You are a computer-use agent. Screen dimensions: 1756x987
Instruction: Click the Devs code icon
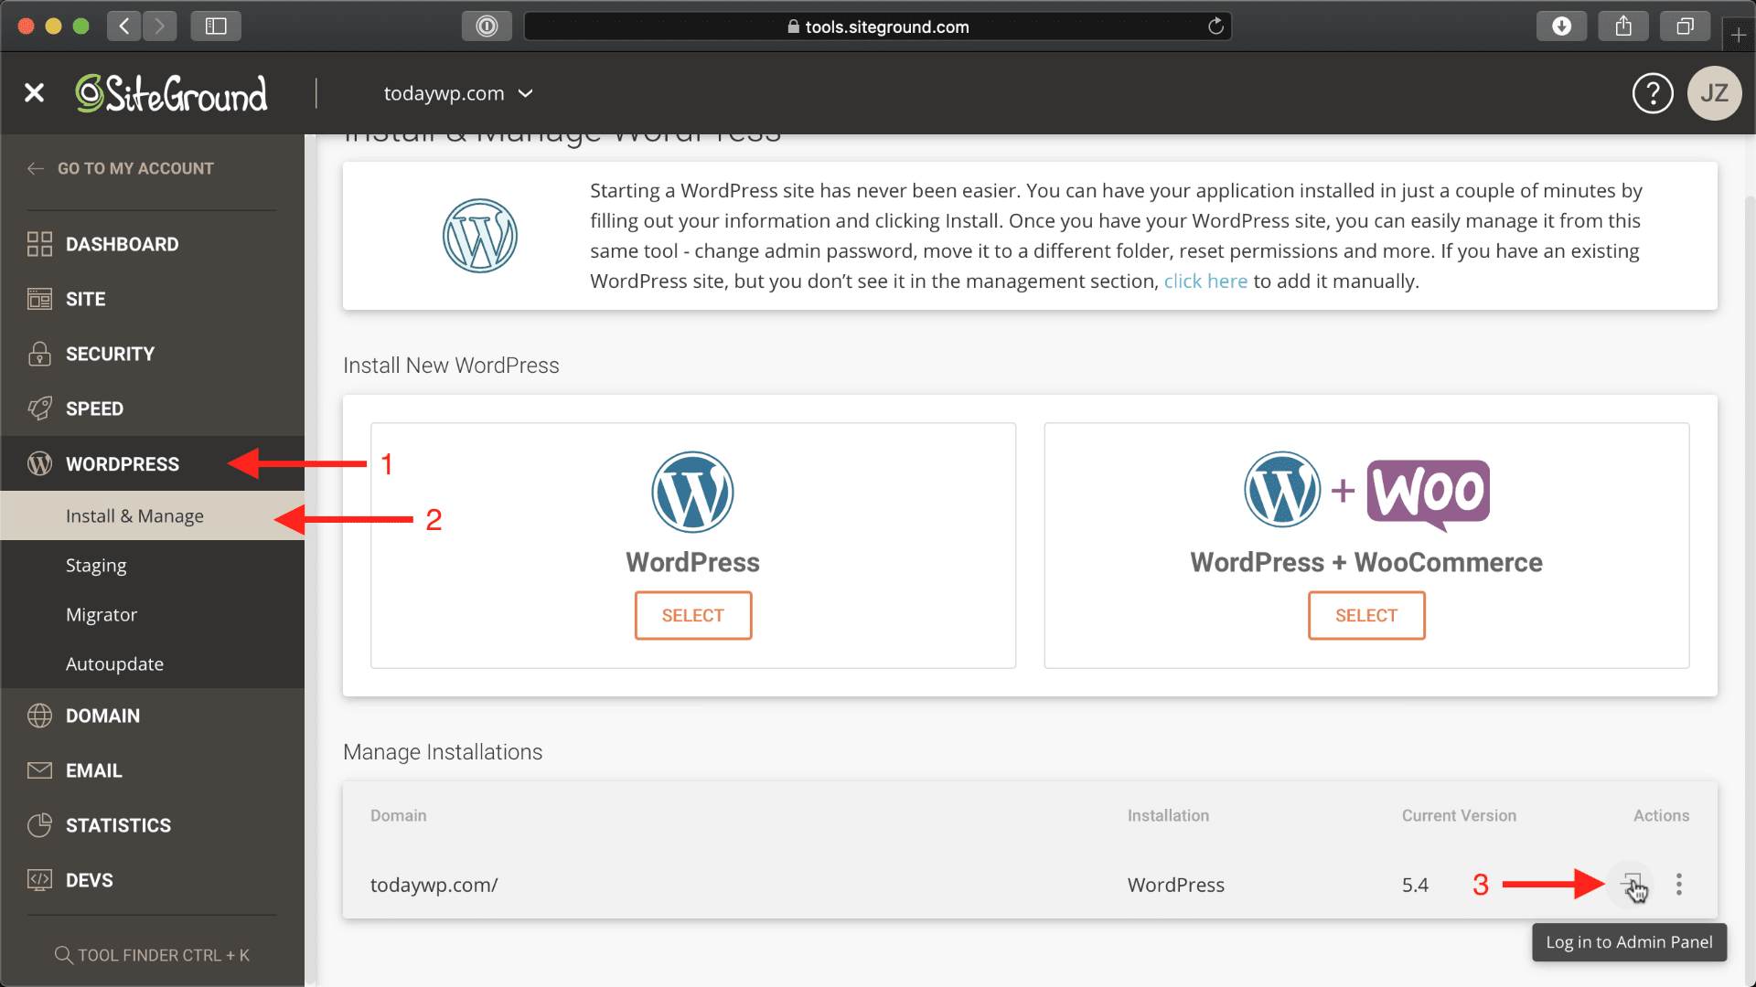click(x=39, y=880)
